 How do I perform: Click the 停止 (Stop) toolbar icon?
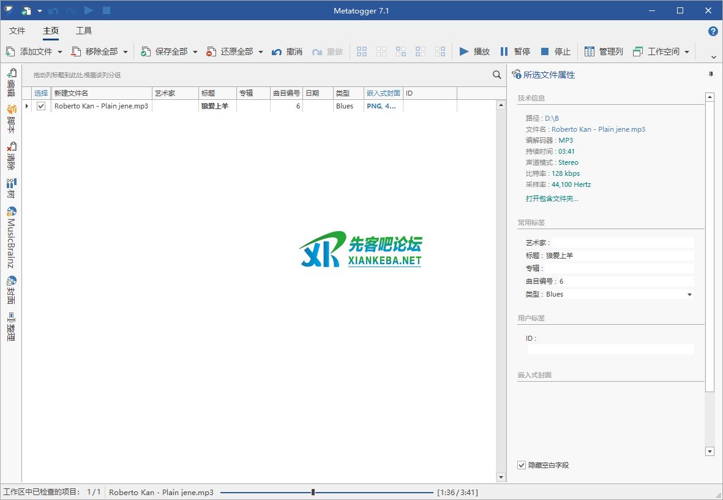[x=545, y=51]
